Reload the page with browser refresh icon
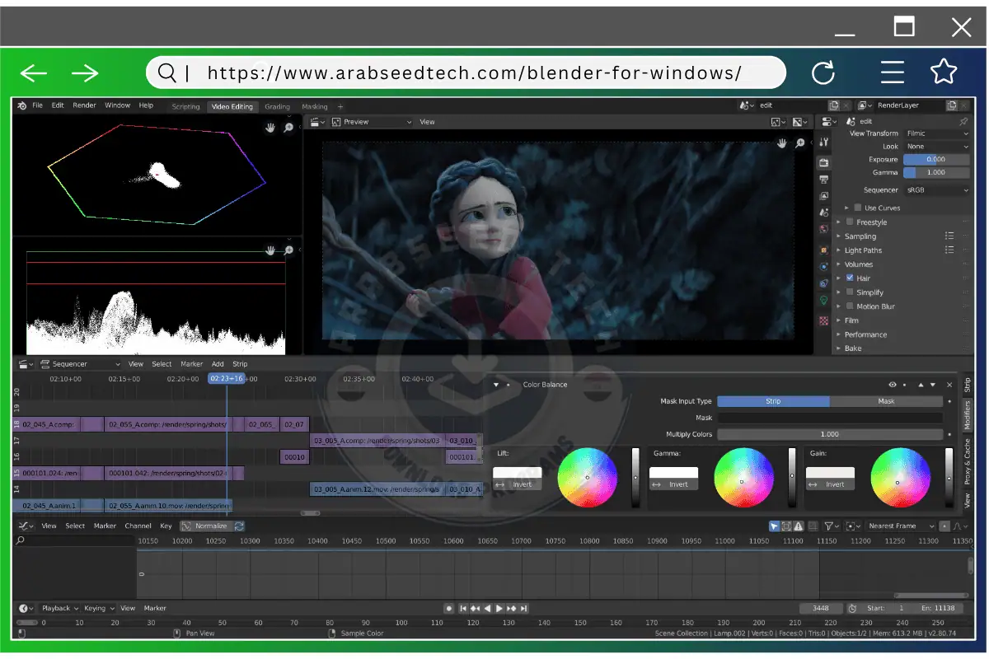 [823, 73]
